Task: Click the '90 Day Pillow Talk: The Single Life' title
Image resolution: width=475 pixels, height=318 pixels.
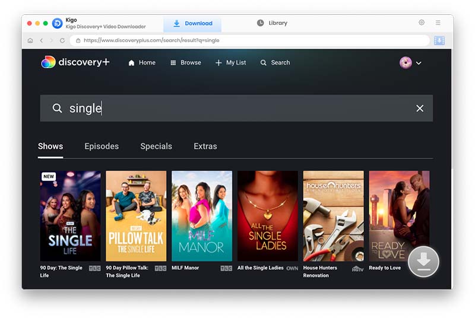Action: pyautogui.click(x=127, y=271)
